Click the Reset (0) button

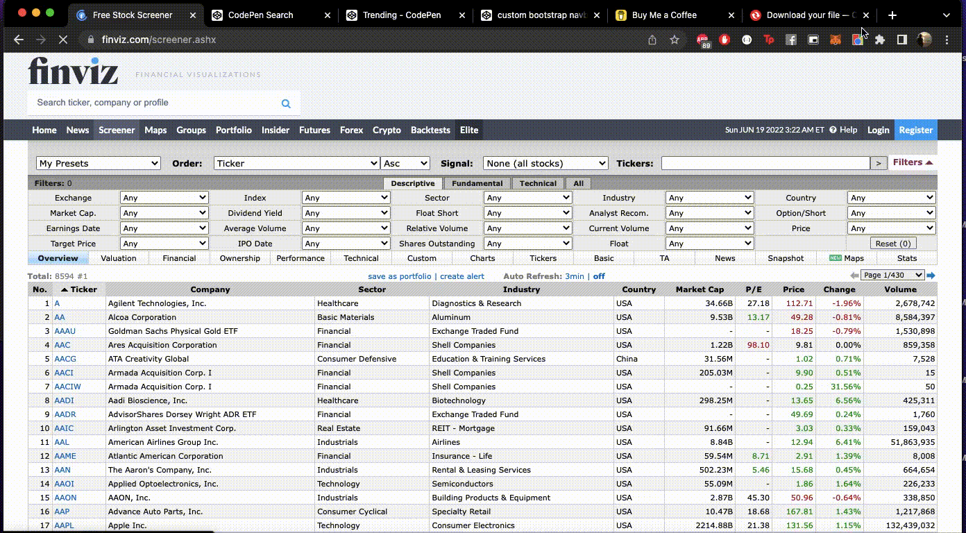893,244
